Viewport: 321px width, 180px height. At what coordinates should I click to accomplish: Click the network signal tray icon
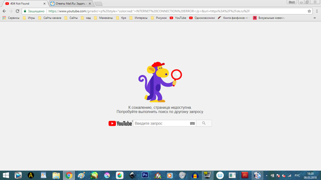click(x=289, y=176)
